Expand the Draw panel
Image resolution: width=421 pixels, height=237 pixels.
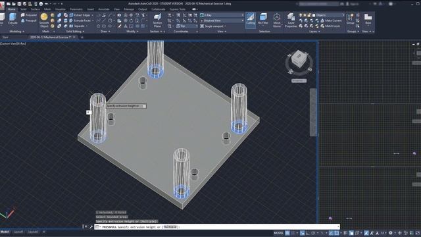click(x=105, y=32)
